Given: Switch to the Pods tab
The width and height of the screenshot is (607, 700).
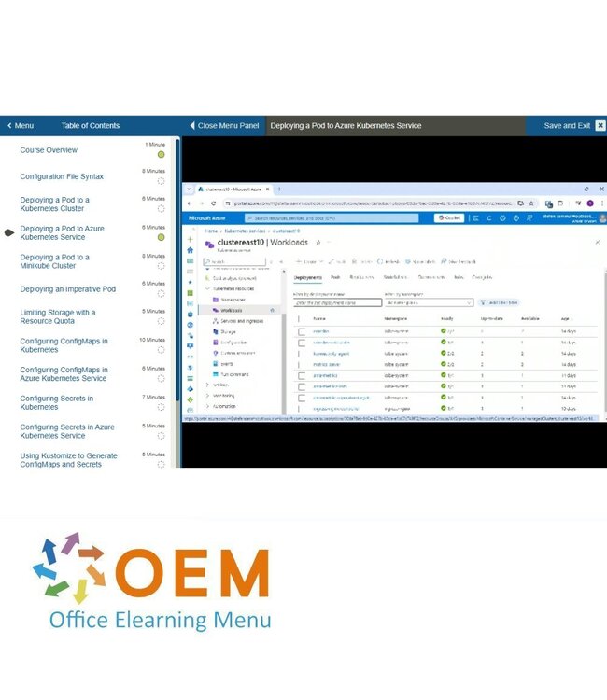Looking at the screenshot, I should pos(335,277).
